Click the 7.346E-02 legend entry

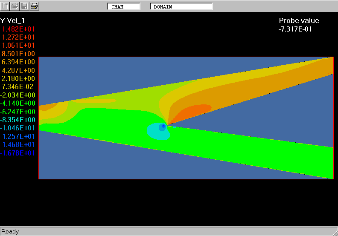coord(18,87)
